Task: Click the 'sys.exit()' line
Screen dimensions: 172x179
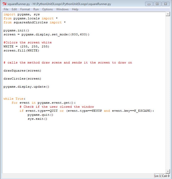Action: pos(37,119)
